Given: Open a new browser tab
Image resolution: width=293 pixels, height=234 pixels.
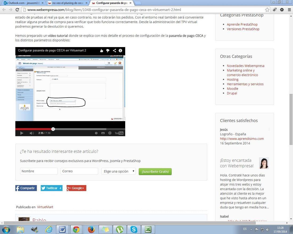Looking at the screenshot, I should [138, 3].
